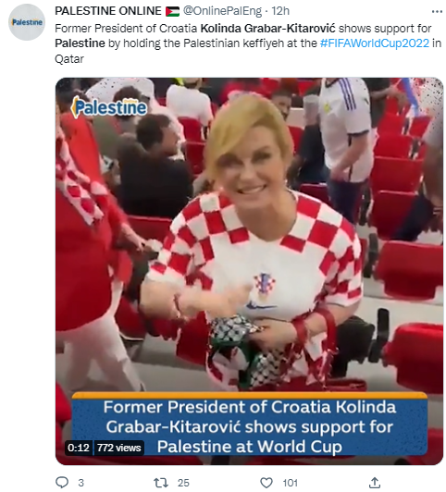Open the share upload icon
The height and width of the screenshot is (492, 446).
pos(374,482)
